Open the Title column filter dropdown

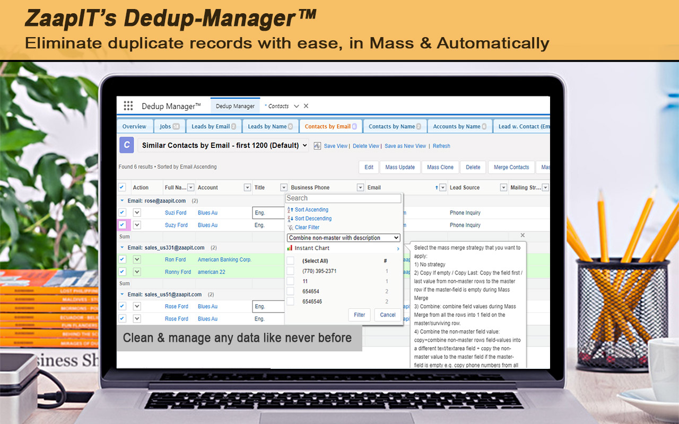click(x=284, y=188)
